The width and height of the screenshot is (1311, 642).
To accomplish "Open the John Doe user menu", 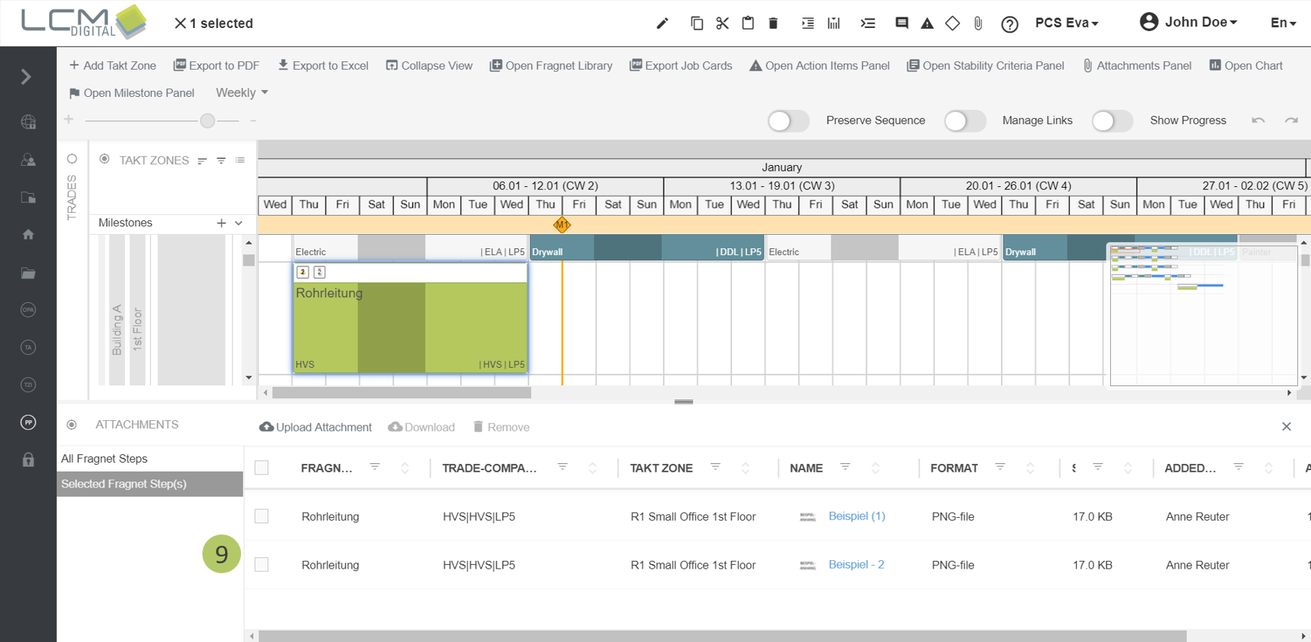I will pos(1189,22).
